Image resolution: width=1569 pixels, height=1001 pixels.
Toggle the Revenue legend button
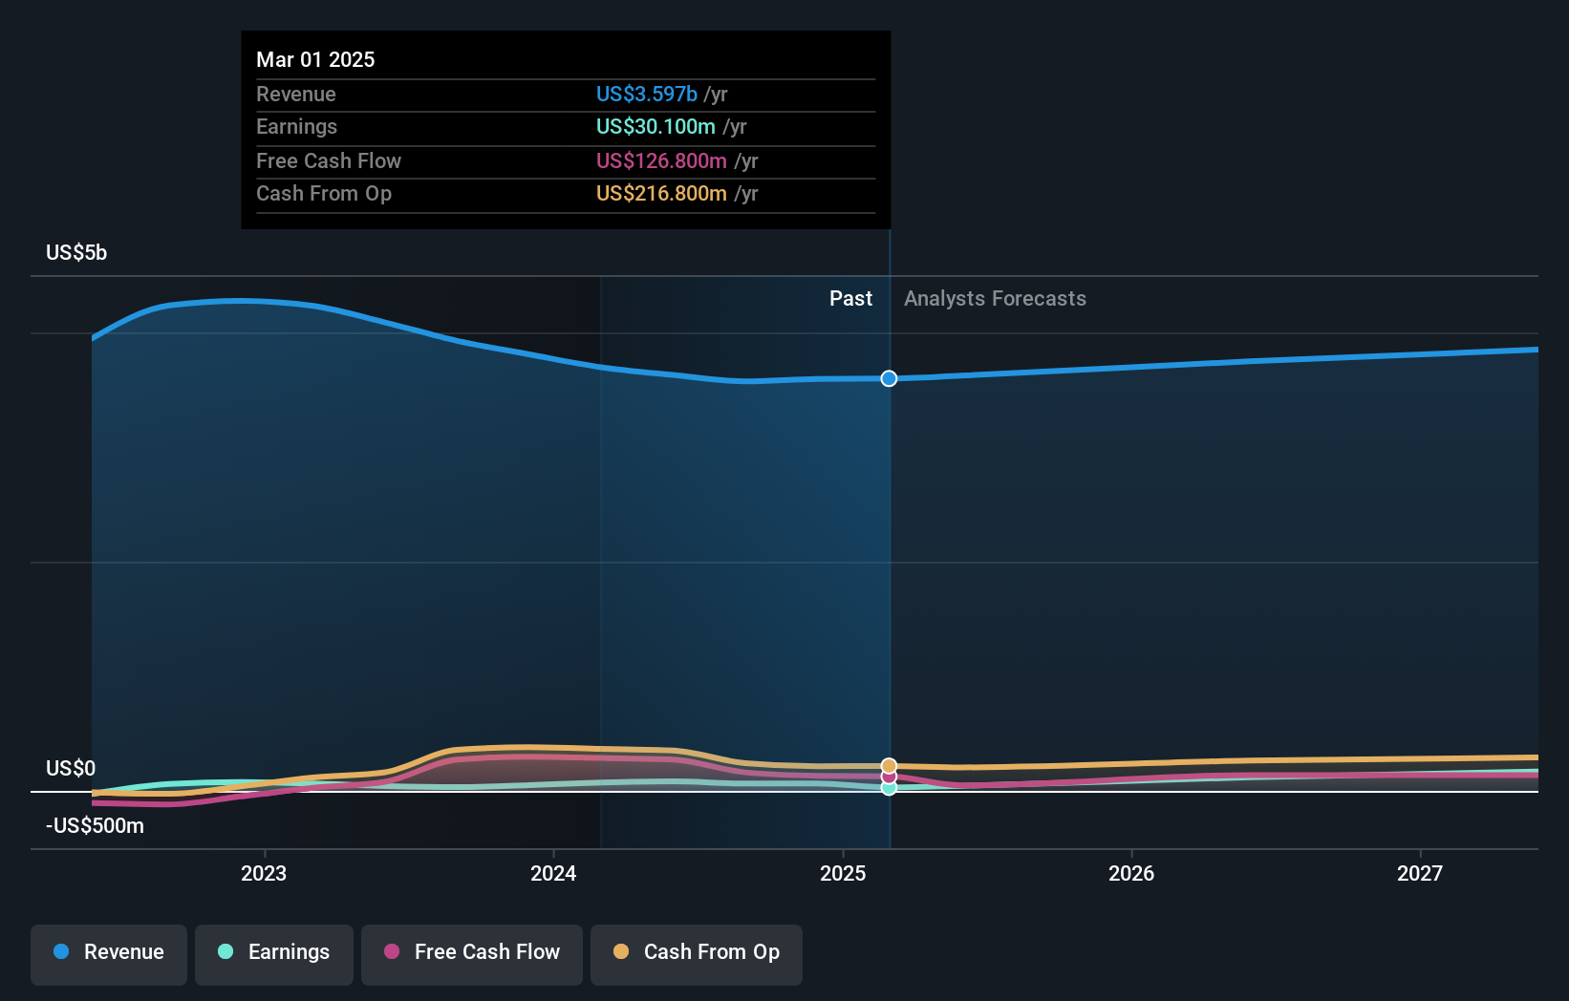click(109, 954)
